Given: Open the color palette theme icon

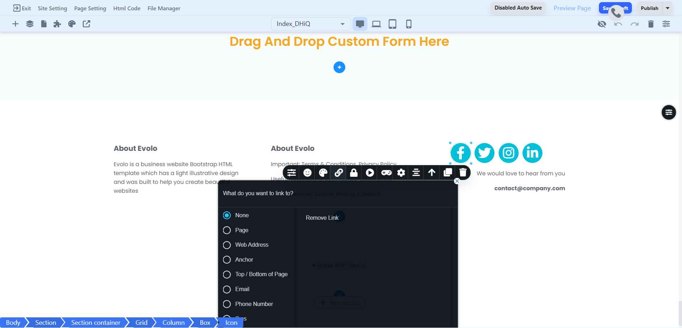Looking at the screenshot, I should coord(72,24).
